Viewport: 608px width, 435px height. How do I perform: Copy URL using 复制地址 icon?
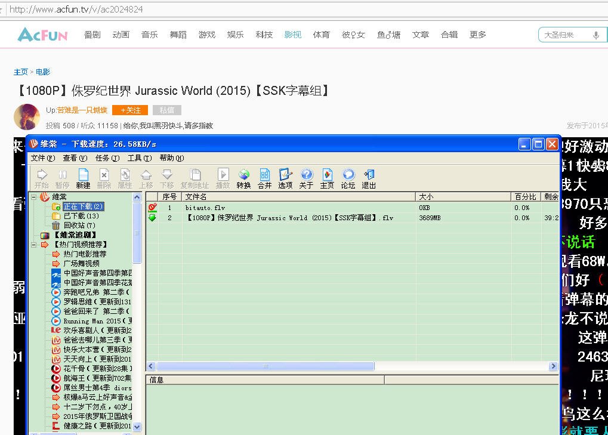(x=195, y=176)
